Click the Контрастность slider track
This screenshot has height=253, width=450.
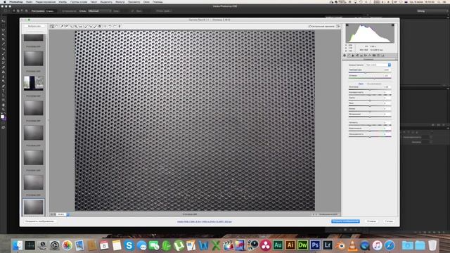(370, 95)
